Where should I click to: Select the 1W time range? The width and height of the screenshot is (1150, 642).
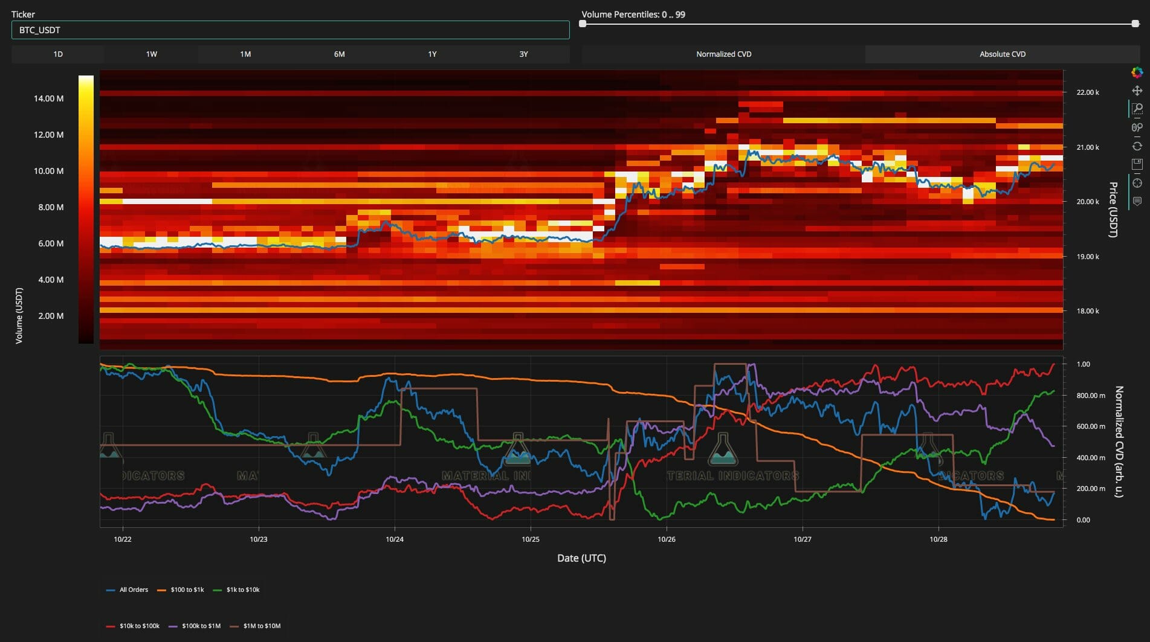click(x=152, y=54)
